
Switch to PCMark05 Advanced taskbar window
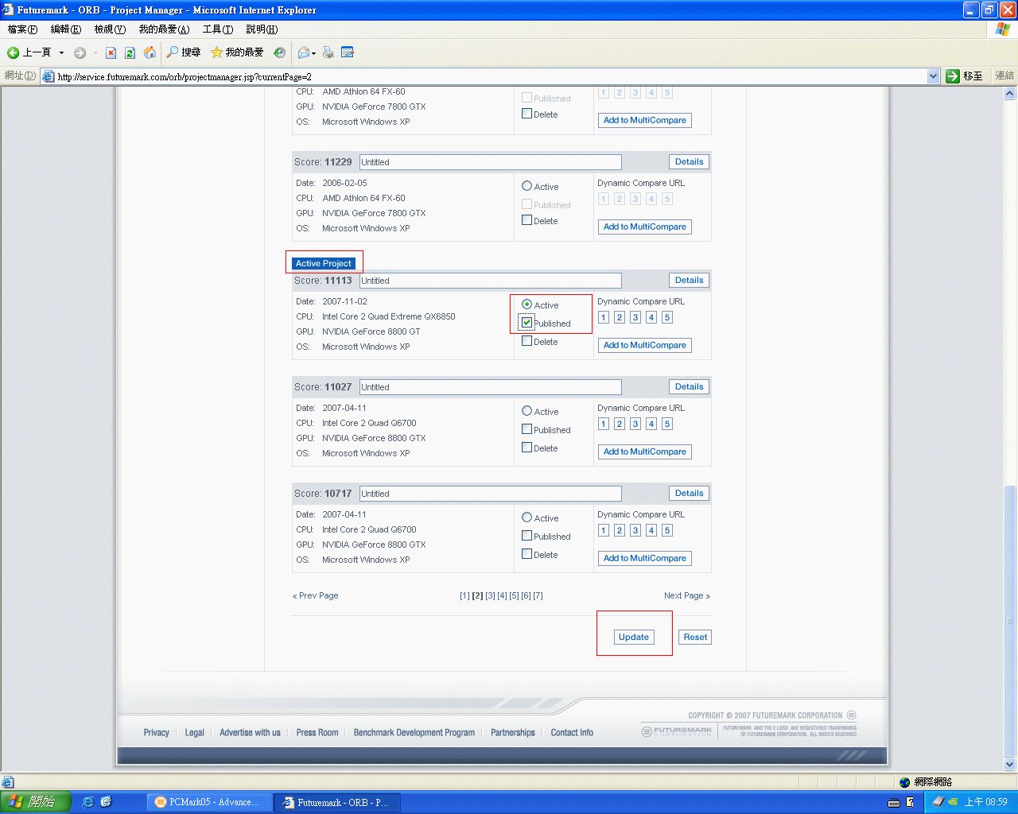(208, 802)
